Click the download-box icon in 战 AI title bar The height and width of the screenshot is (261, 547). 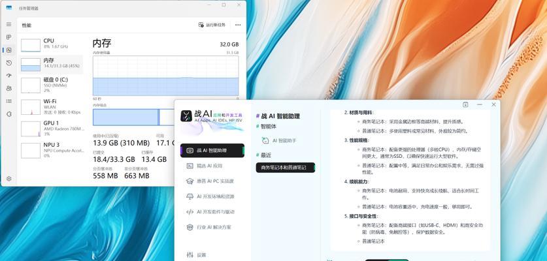[x=465, y=104]
